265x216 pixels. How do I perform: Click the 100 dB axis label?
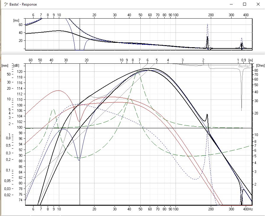20,127
